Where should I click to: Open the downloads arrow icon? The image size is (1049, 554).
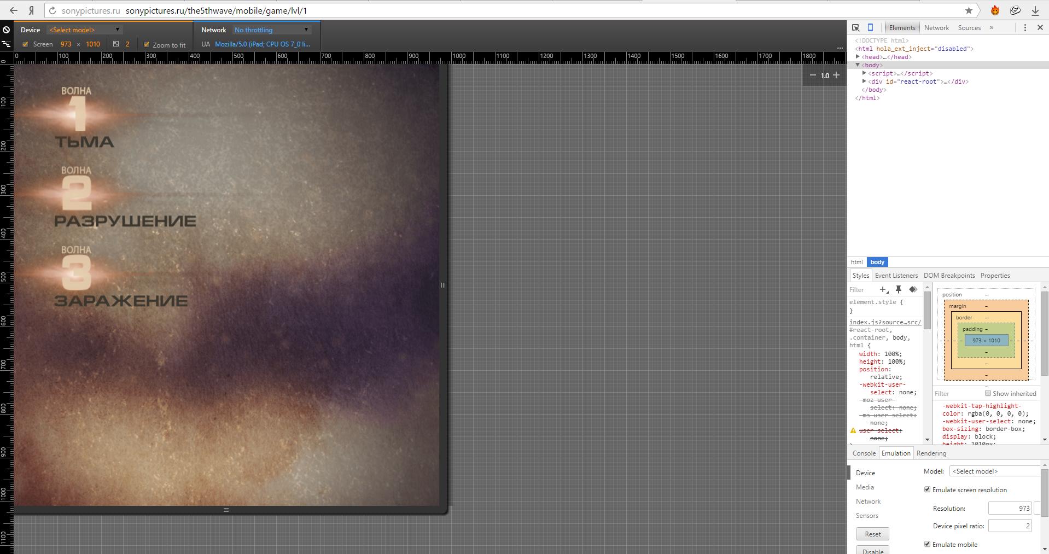coord(1035,10)
